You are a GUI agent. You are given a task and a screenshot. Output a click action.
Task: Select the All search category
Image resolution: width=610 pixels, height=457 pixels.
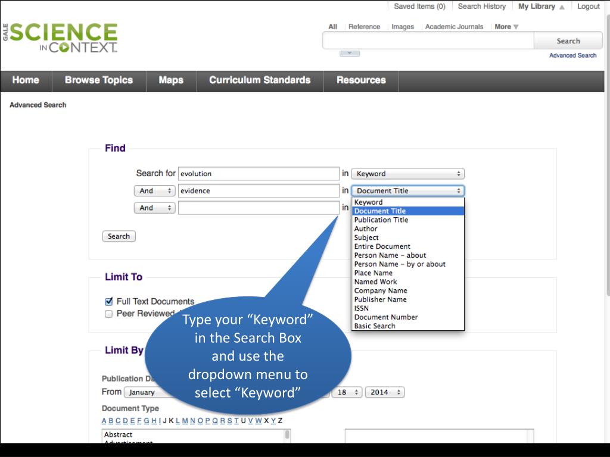point(332,27)
